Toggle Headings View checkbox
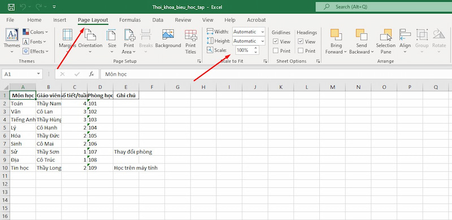The height and width of the screenshot is (220, 452). point(301,42)
